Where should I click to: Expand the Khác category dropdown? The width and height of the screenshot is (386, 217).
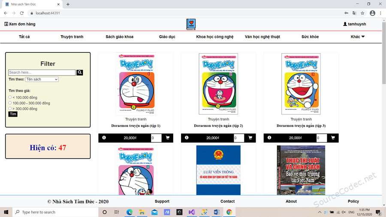coord(358,36)
